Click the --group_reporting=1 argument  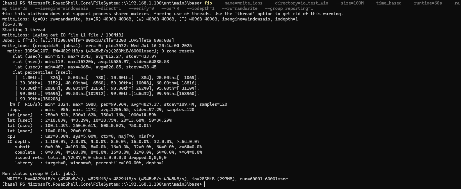coord(289,8)
